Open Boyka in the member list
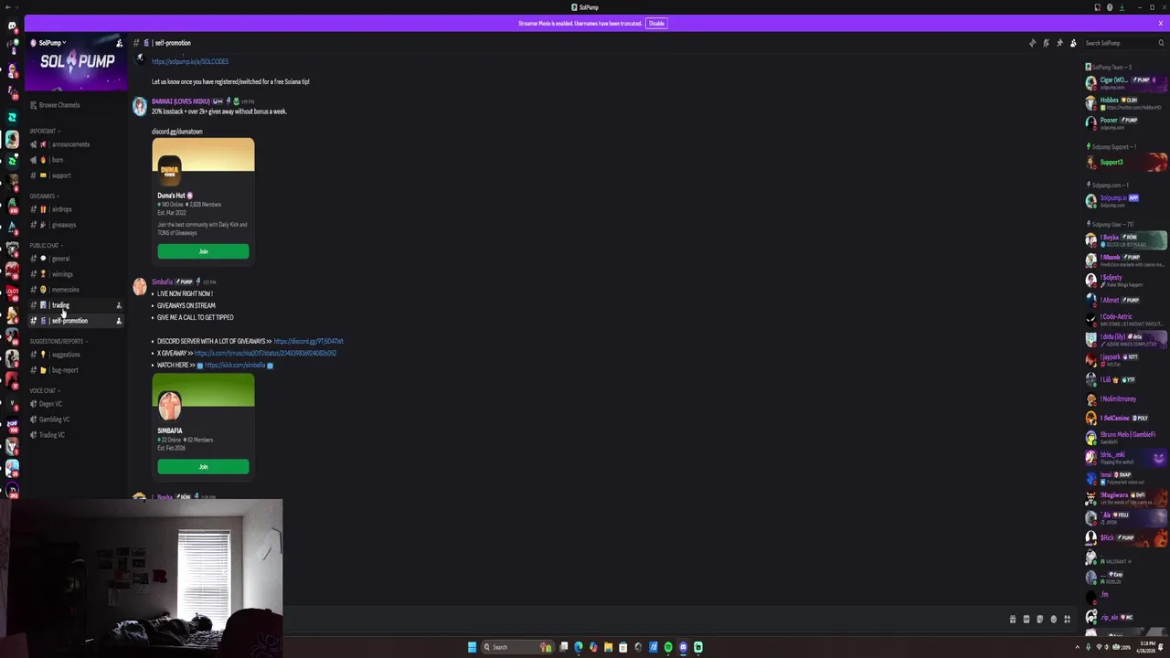The height and width of the screenshot is (658, 1170). [x=1126, y=240]
